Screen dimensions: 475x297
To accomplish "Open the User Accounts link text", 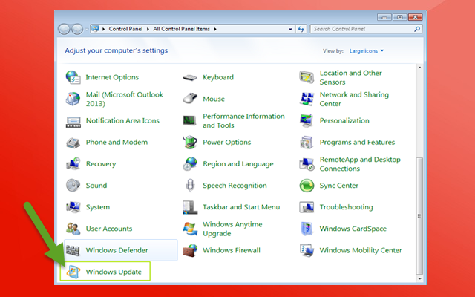I will click(109, 229).
